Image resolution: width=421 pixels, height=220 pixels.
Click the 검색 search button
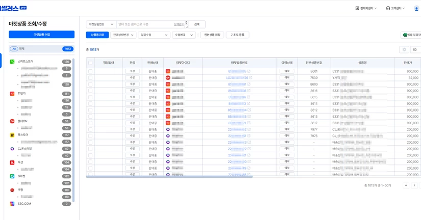197,24
